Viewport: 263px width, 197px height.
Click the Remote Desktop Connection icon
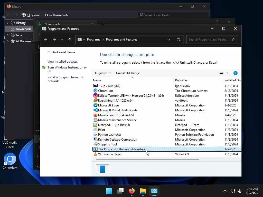[x=96, y=139]
